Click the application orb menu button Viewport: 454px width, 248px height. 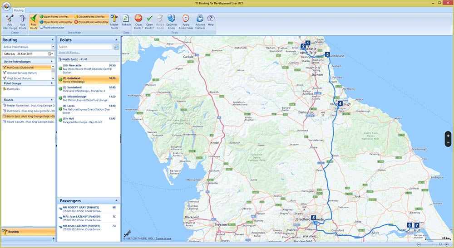coord(6,6)
